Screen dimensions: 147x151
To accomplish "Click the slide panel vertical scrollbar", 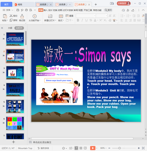I will coord(26,38).
